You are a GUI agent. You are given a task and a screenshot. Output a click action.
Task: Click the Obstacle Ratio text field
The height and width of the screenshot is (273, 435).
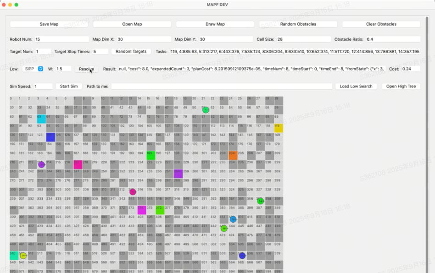[392, 39]
